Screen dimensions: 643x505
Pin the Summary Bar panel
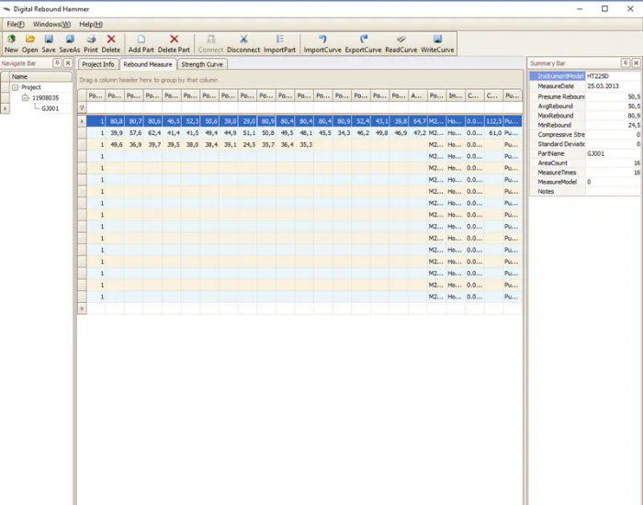(626, 63)
